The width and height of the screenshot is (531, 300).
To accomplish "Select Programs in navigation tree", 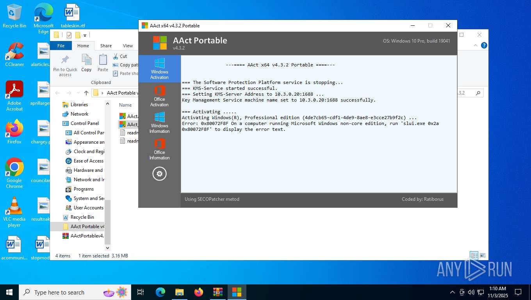I will 80,189.
